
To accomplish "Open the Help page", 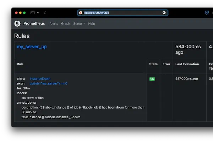I will [92, 24].
